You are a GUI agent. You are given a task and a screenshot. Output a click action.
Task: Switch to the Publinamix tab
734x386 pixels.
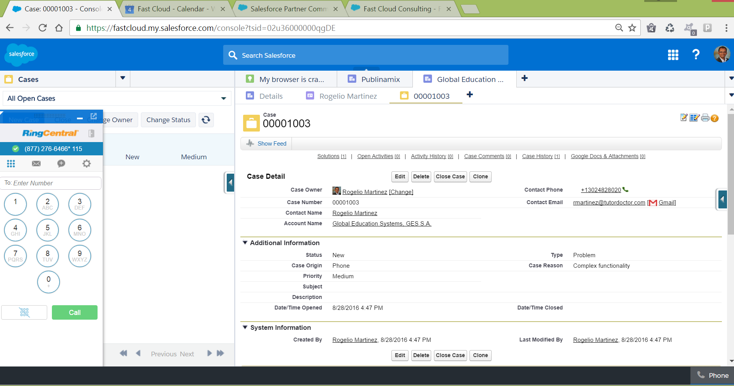tap(375, 79)
